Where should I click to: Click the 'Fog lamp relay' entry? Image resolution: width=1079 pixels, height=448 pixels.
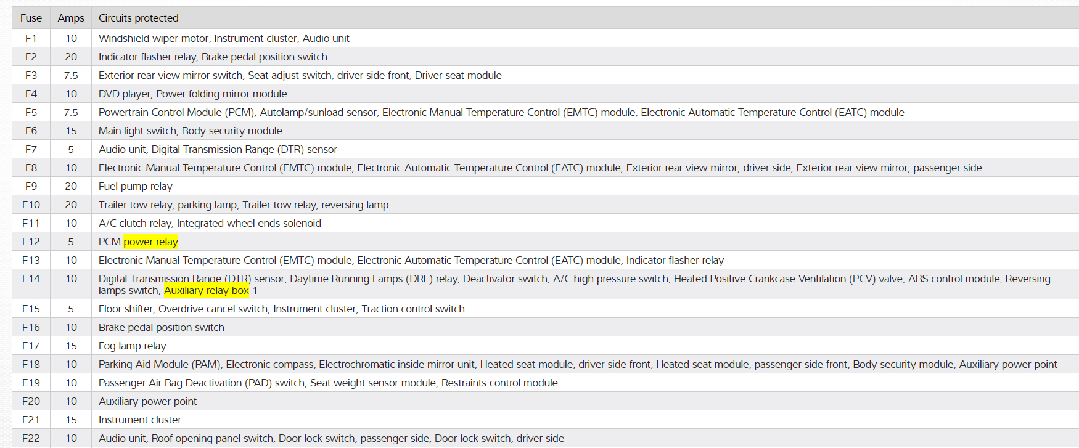pyautogui.click(x=133, y=346)
